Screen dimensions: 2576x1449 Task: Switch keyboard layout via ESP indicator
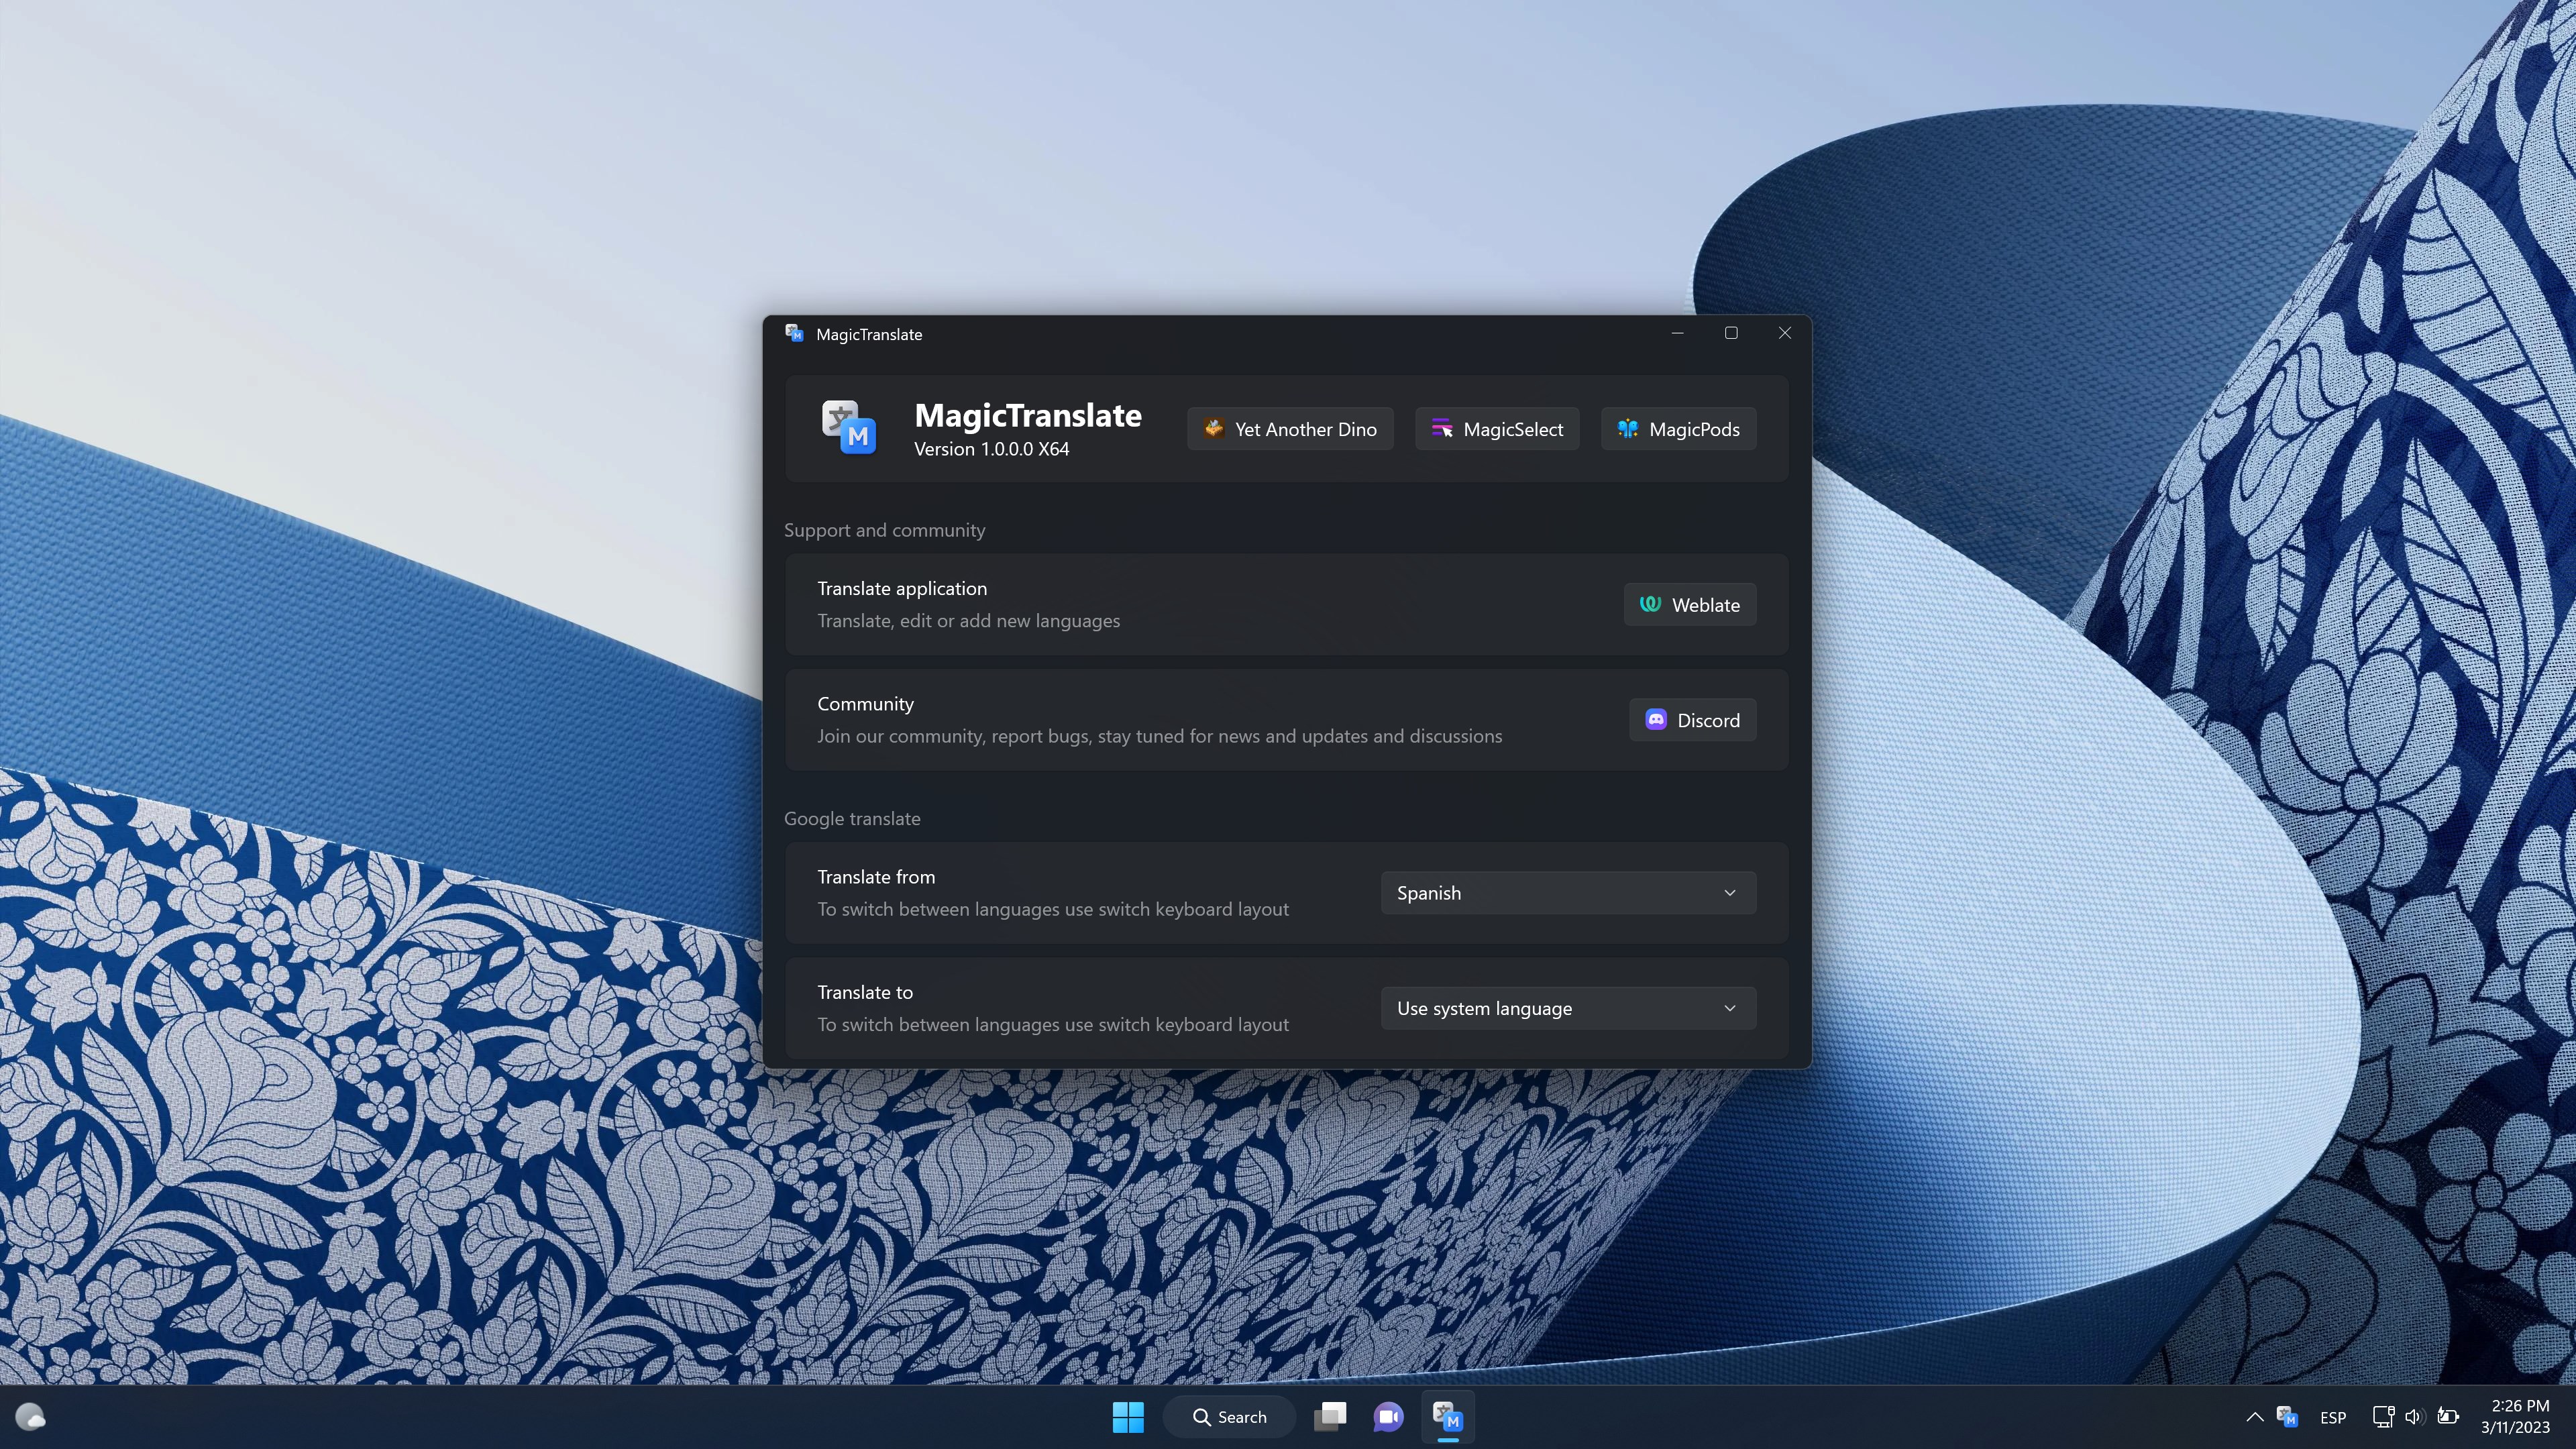tap(2333, 1417)
